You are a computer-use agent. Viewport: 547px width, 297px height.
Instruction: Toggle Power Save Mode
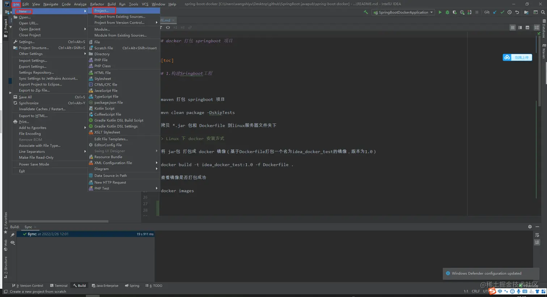tap(49, 164)
